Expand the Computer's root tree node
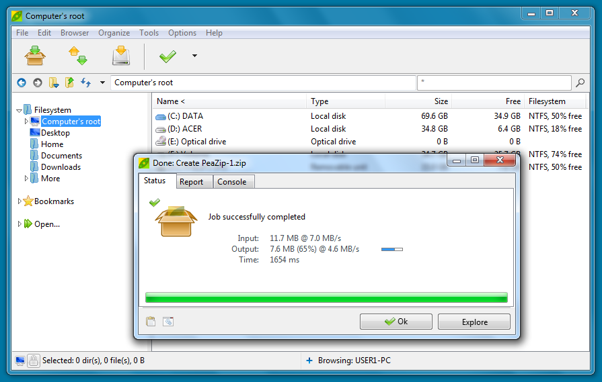Image resolution: width=602 pixels, height=382 pixels. pos(26,122)
